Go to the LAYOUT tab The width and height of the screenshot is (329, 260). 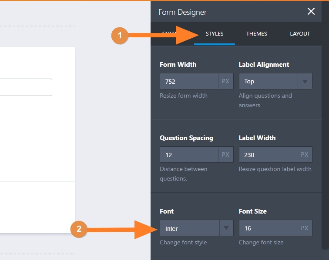(x=300, y=34)
